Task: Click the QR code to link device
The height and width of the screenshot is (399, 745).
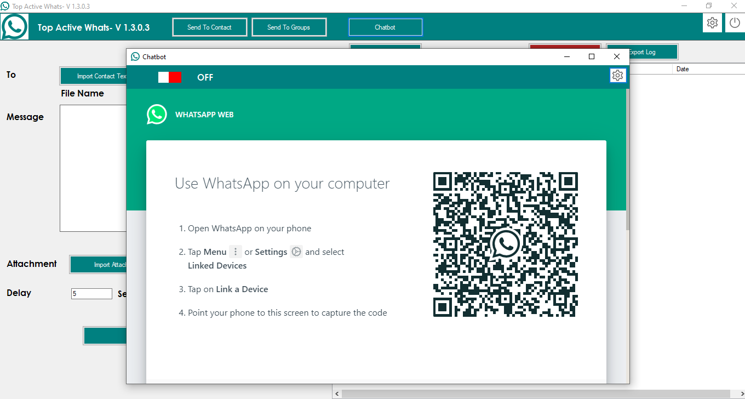Action: point(506,244)
